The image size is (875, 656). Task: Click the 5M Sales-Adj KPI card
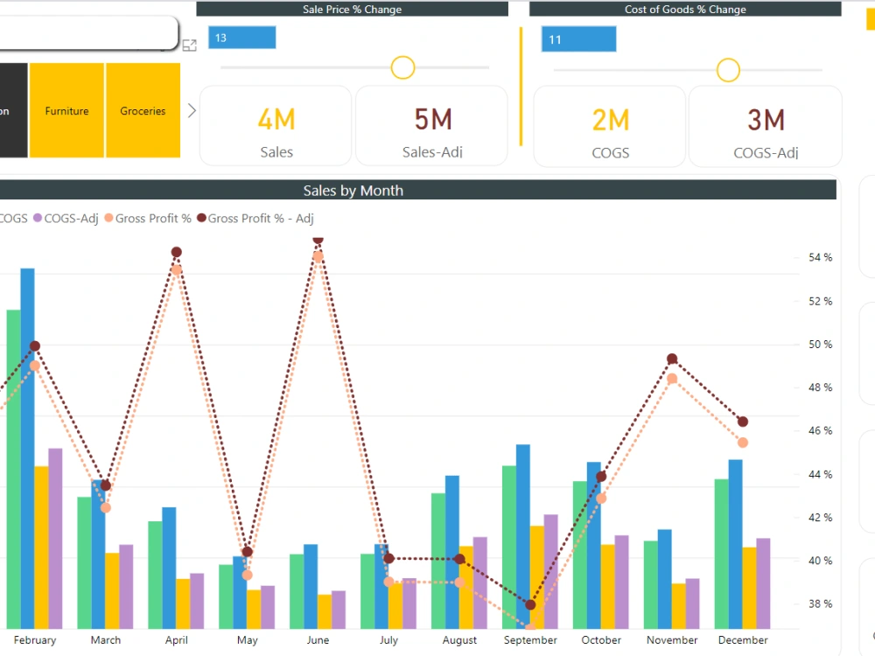(431, 125)
